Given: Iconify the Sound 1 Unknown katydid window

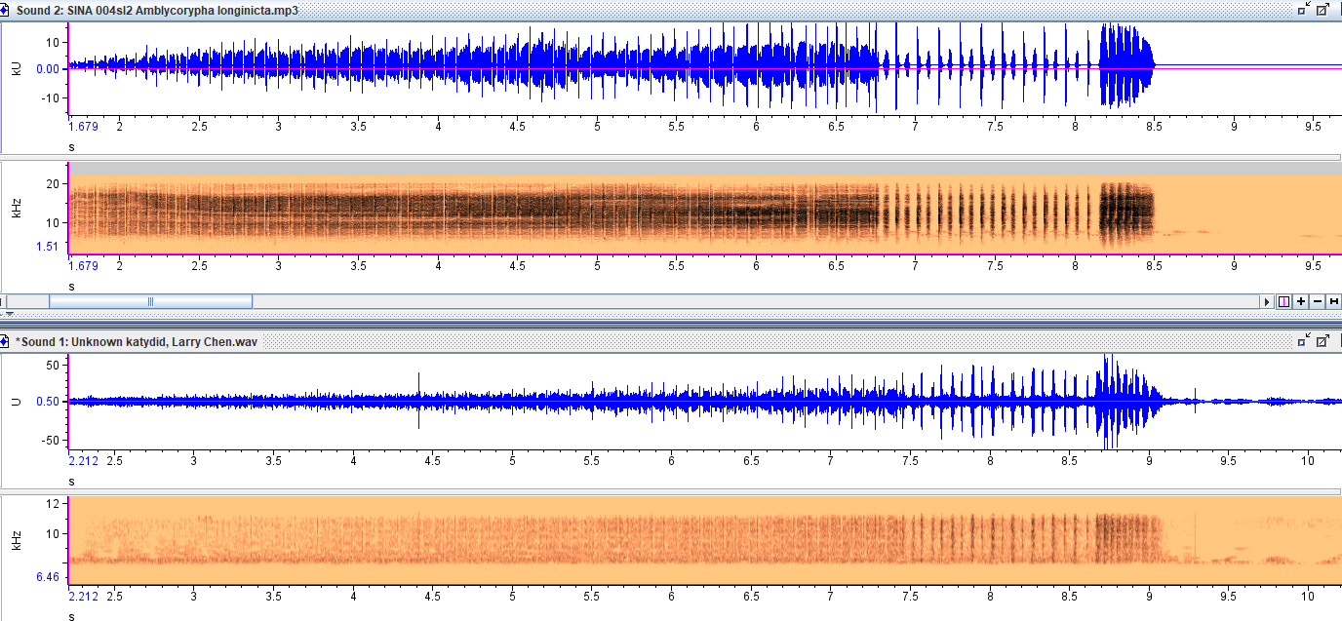Looking at the screenshot, I should point(1304,341).
